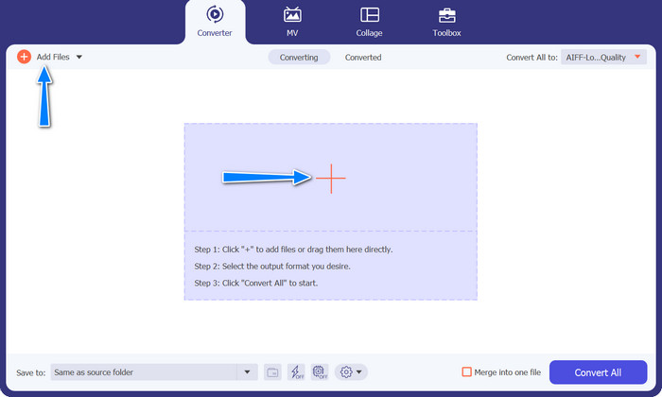Click "Step 2: Select the output format" text
Image resolution: width=662 pixels, height=397 pixels.
pos(272,267)
